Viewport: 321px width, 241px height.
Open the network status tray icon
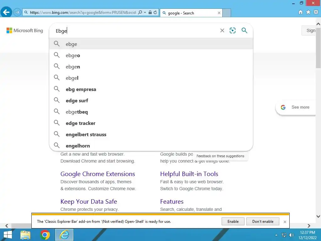click(284, 235)
